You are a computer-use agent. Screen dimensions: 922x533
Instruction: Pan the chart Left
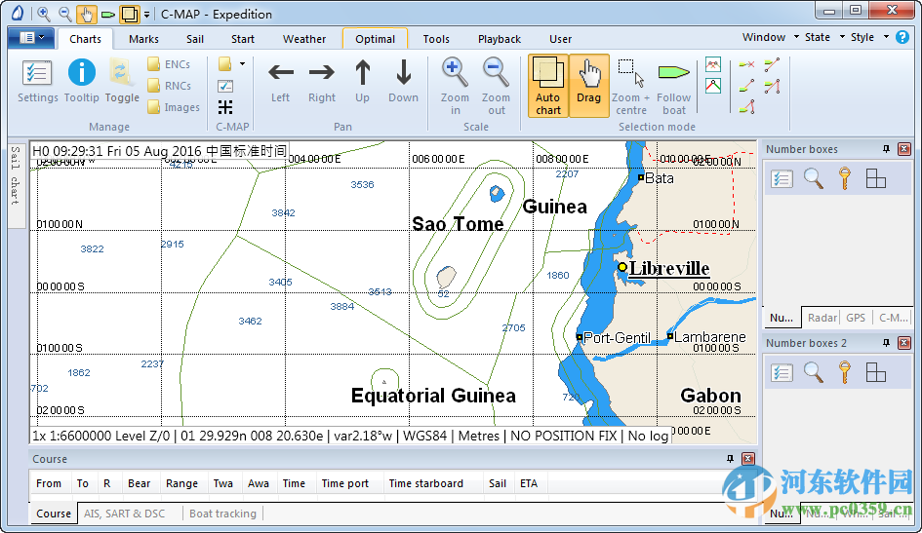(280, 82)
